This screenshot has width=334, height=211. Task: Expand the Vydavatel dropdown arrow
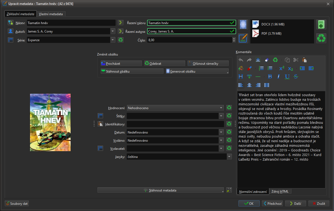coord(221,148)
